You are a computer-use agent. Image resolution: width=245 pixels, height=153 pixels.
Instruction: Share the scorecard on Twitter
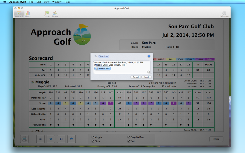[x=51, y=139]
